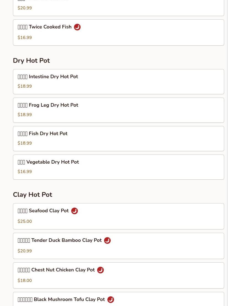Open Frog Leg Dry Hot Pot item
This screenshot has height=306, width=233.
[x=118, y=110]
